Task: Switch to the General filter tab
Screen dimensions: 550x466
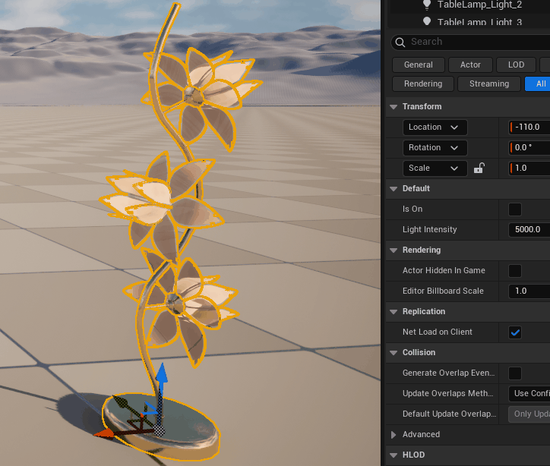Action: click(x=418, y=65)
